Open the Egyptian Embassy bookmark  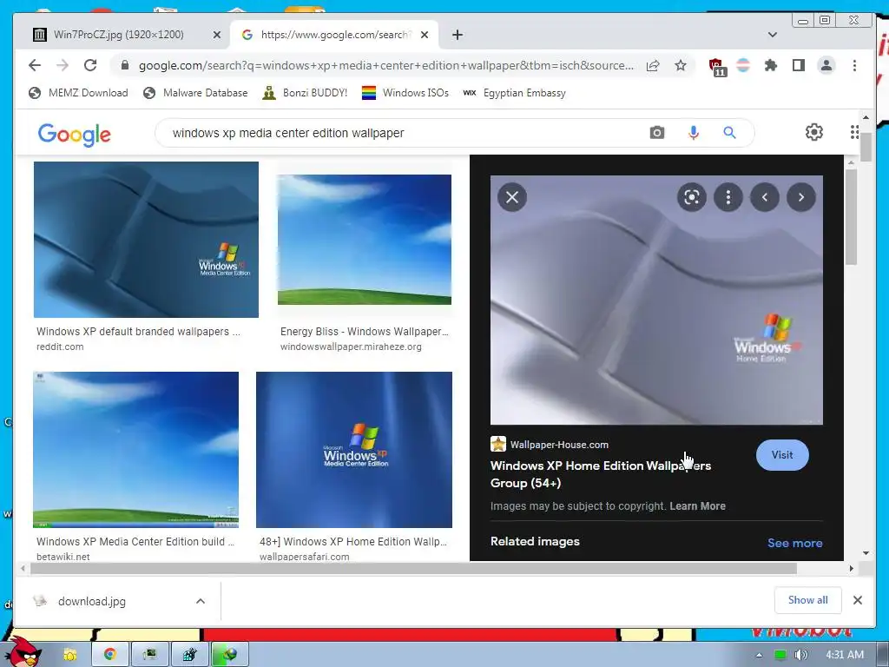(514, 92)
